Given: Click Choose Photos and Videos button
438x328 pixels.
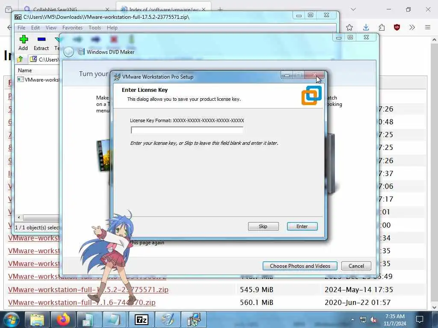Looking at the screenshot, I should coord(300,266).
